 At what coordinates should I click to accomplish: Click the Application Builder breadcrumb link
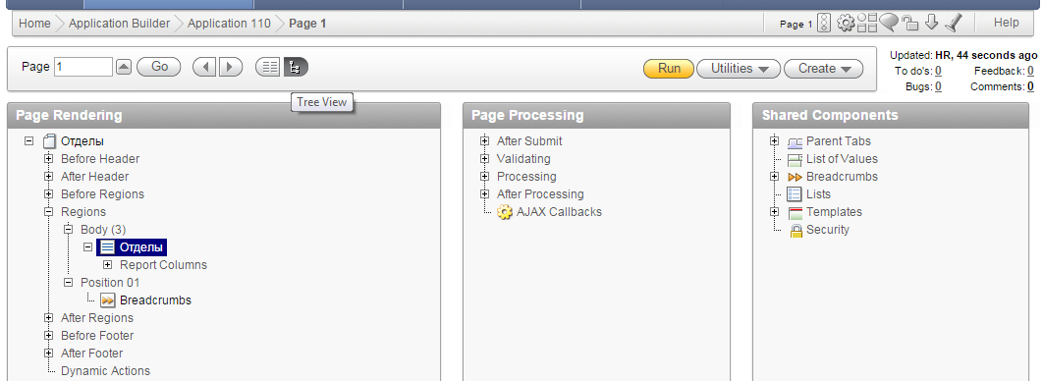(x=120, y=24)
